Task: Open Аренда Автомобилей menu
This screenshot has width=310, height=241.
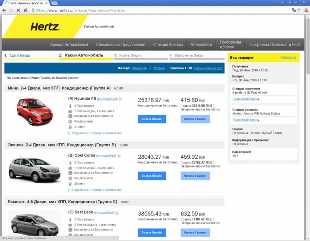Action: (69, 45)
